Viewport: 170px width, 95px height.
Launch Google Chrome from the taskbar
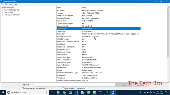(64, 92)
